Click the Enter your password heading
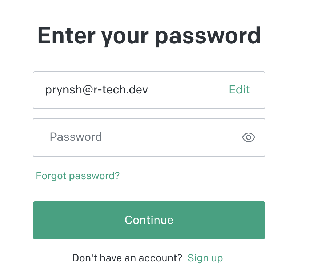Image resolution: width=333 pixels, height=277 pixels. coord(149,36)
